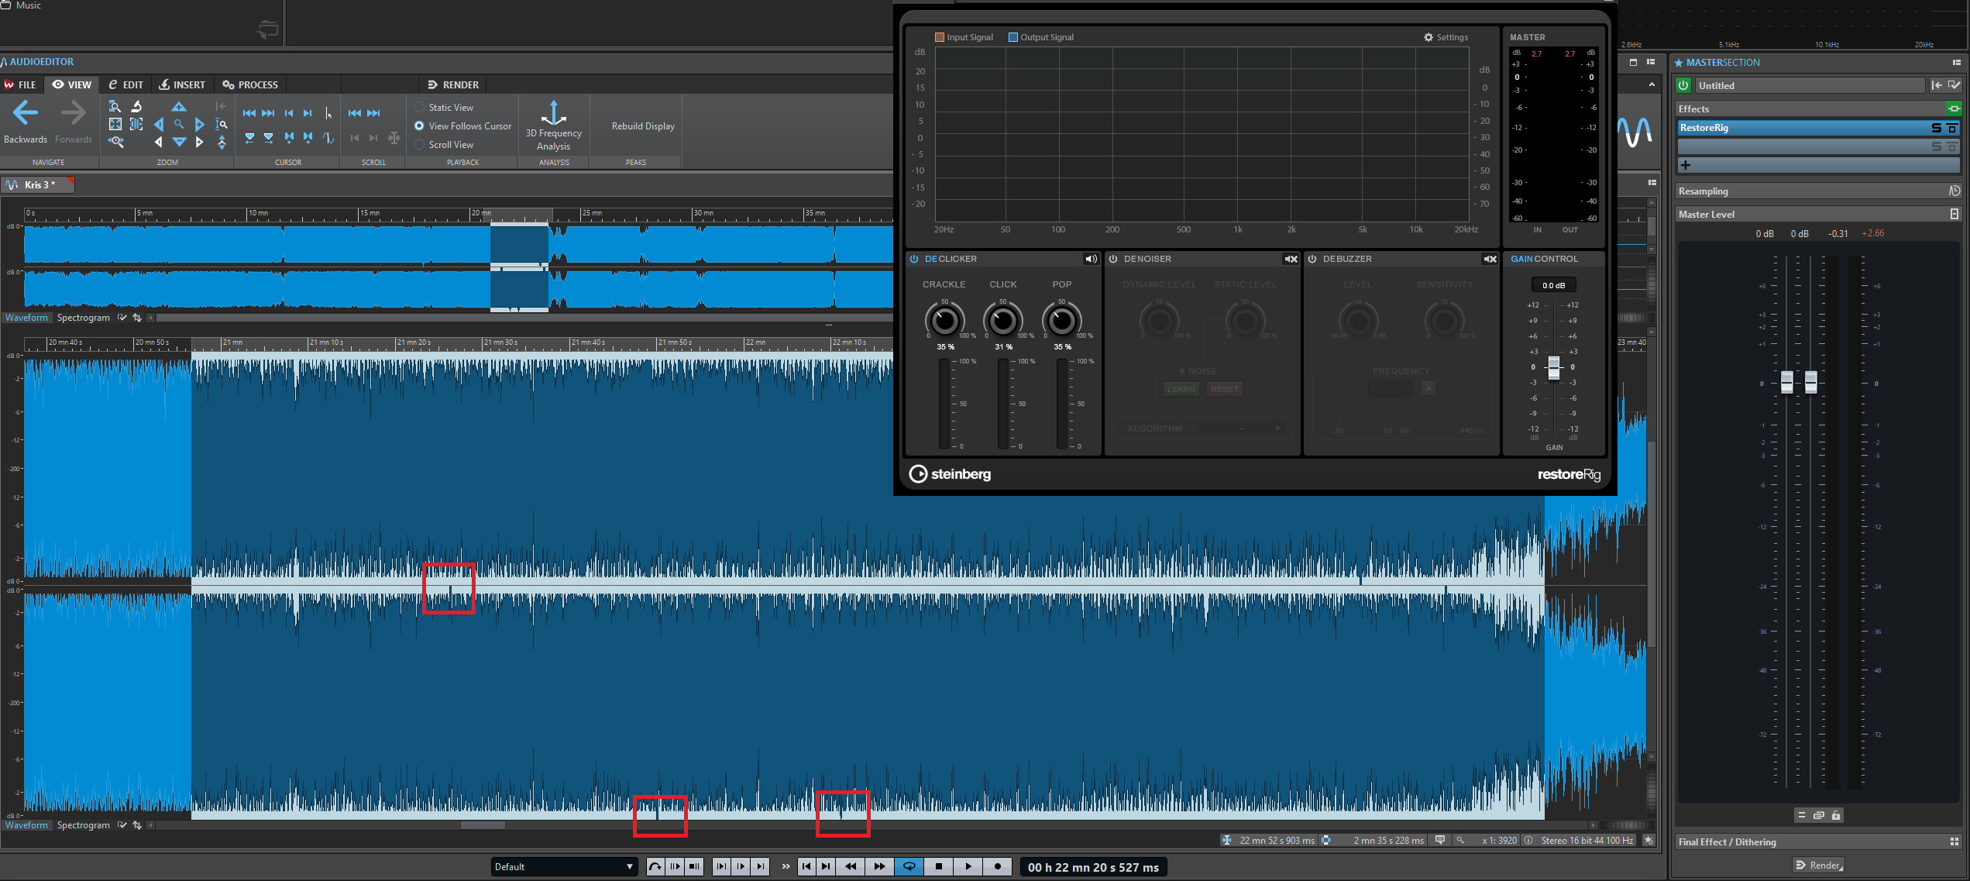1970x881 pixels.
Task: Click the unlink faders lock icon
Action: [1836, 815]
